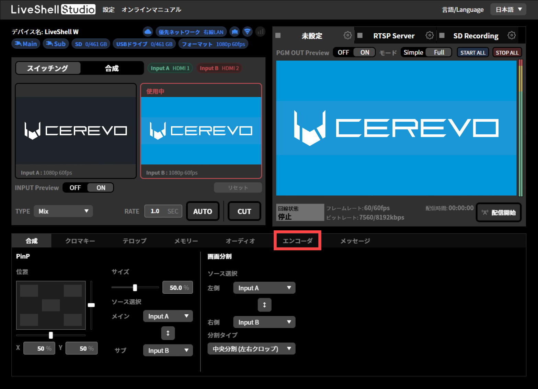Image resolution: width=538 pixels, height=389 pixels.
Task: Switch PGM OUT Preview to OFF
Action: pos(343,52)
